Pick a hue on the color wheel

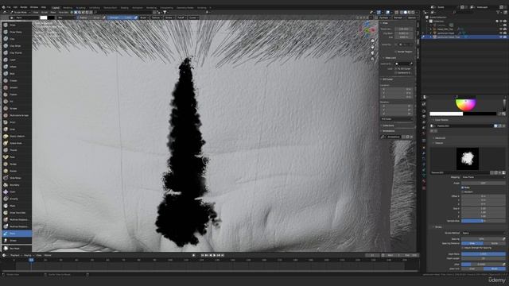coord(466,104)
